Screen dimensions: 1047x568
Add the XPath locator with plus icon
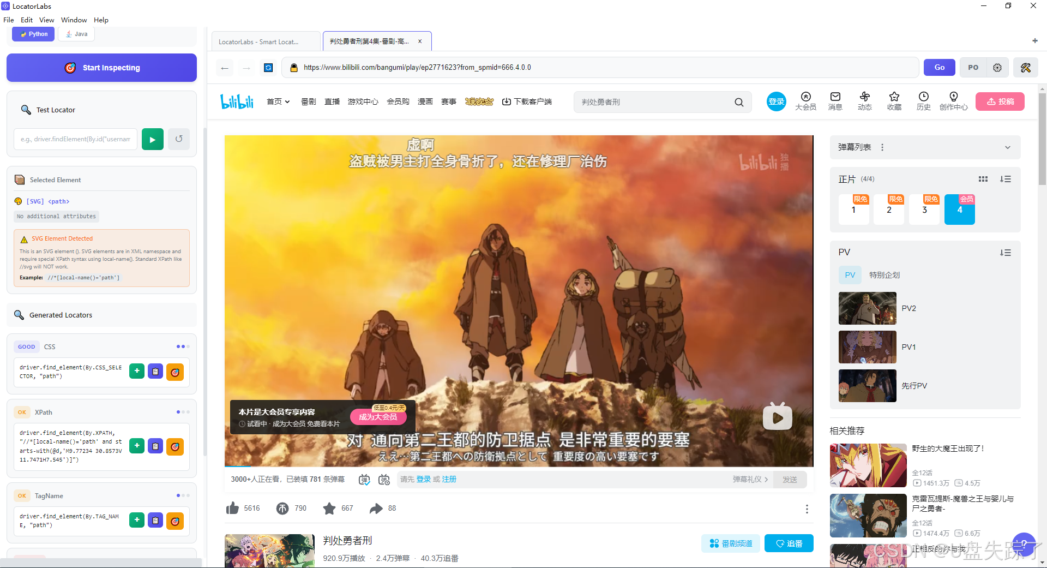[137, 446]
